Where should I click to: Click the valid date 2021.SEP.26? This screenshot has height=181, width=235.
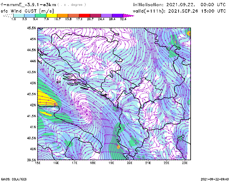(x=183, y=11)
